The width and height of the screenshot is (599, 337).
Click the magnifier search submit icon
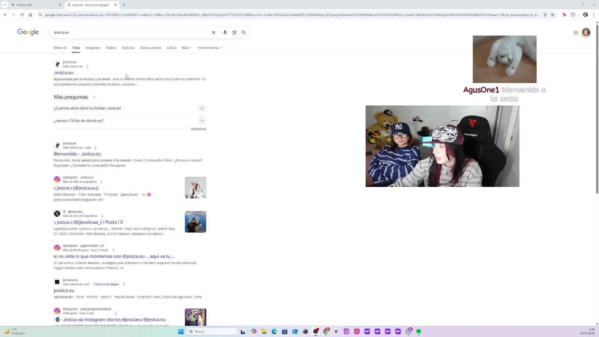243,32
